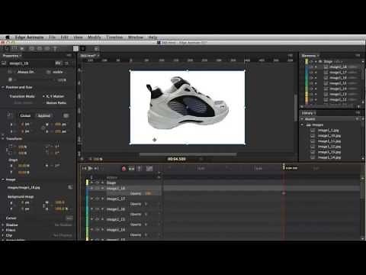
Task: Open the Edge Animate application menu
Action: click(29, 37)
